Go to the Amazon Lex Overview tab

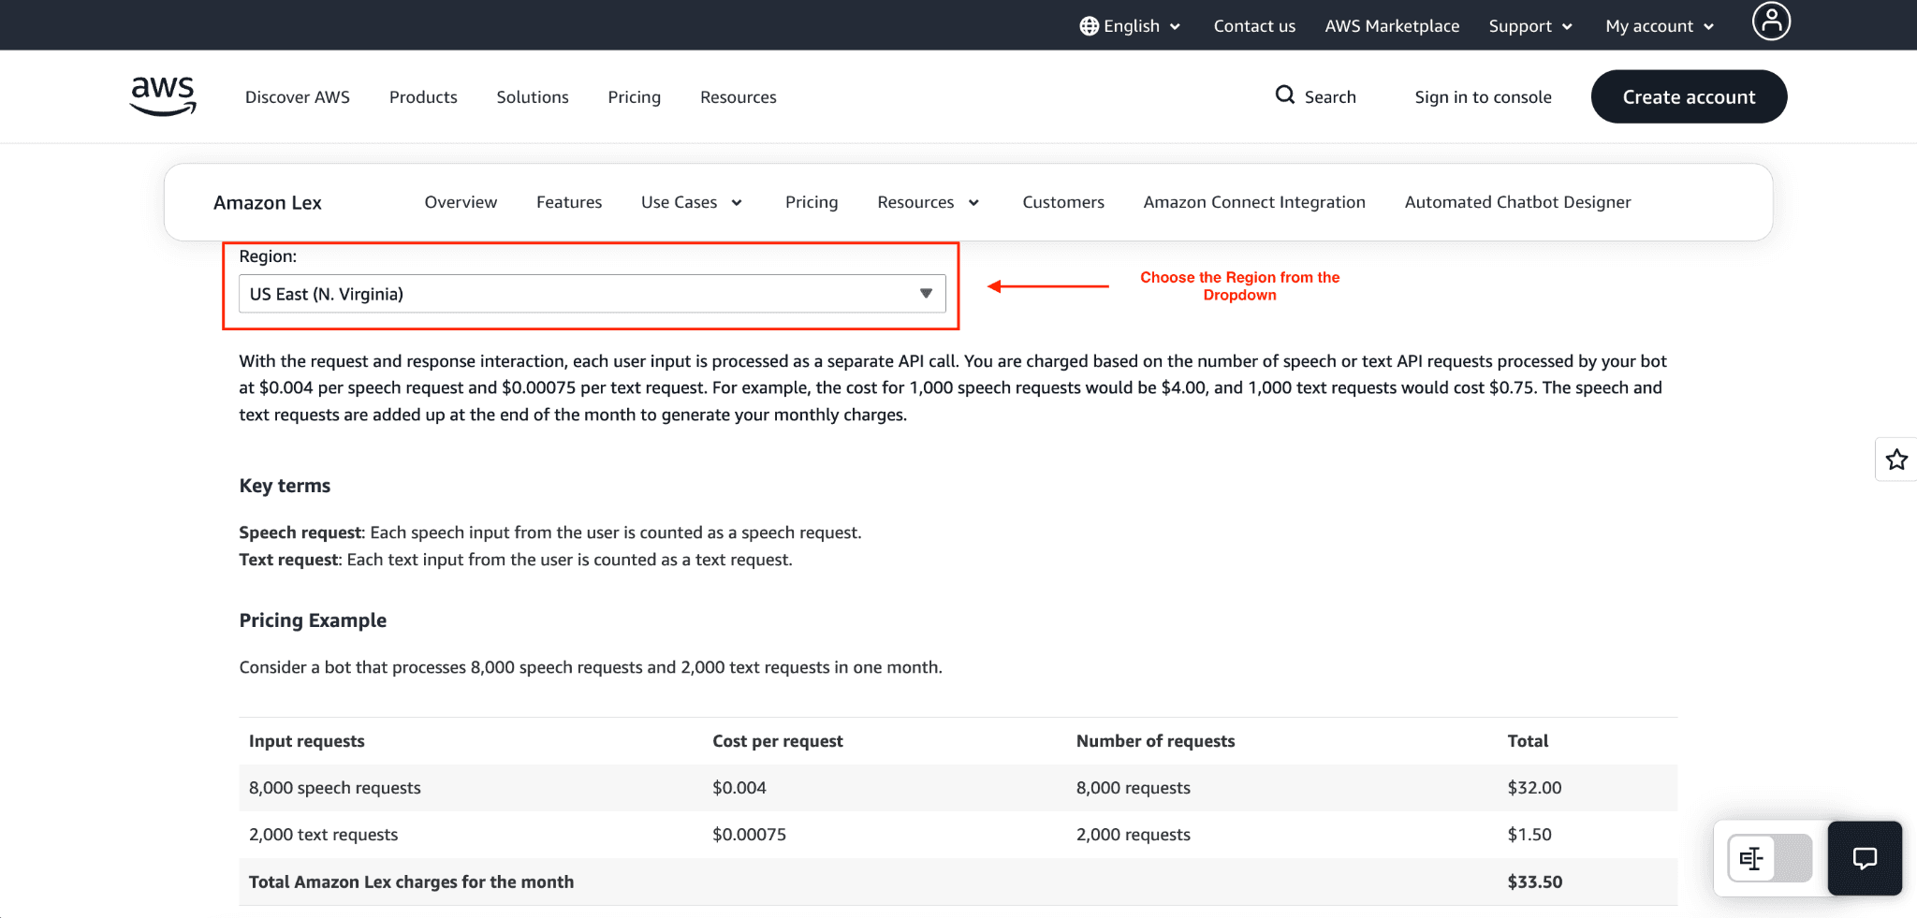click(x=461, y=202)
